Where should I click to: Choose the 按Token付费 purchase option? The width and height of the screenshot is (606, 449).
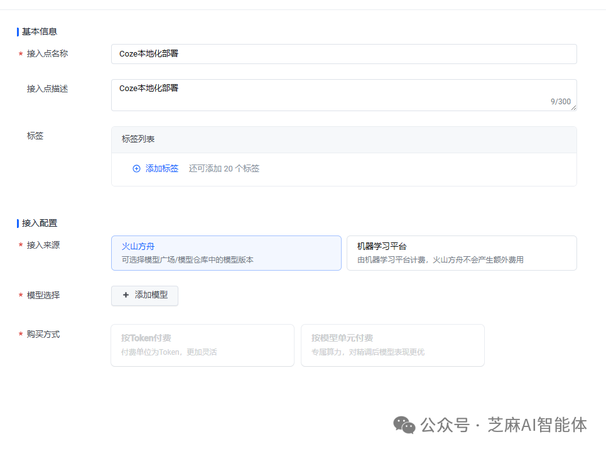(x=202, y=345)
